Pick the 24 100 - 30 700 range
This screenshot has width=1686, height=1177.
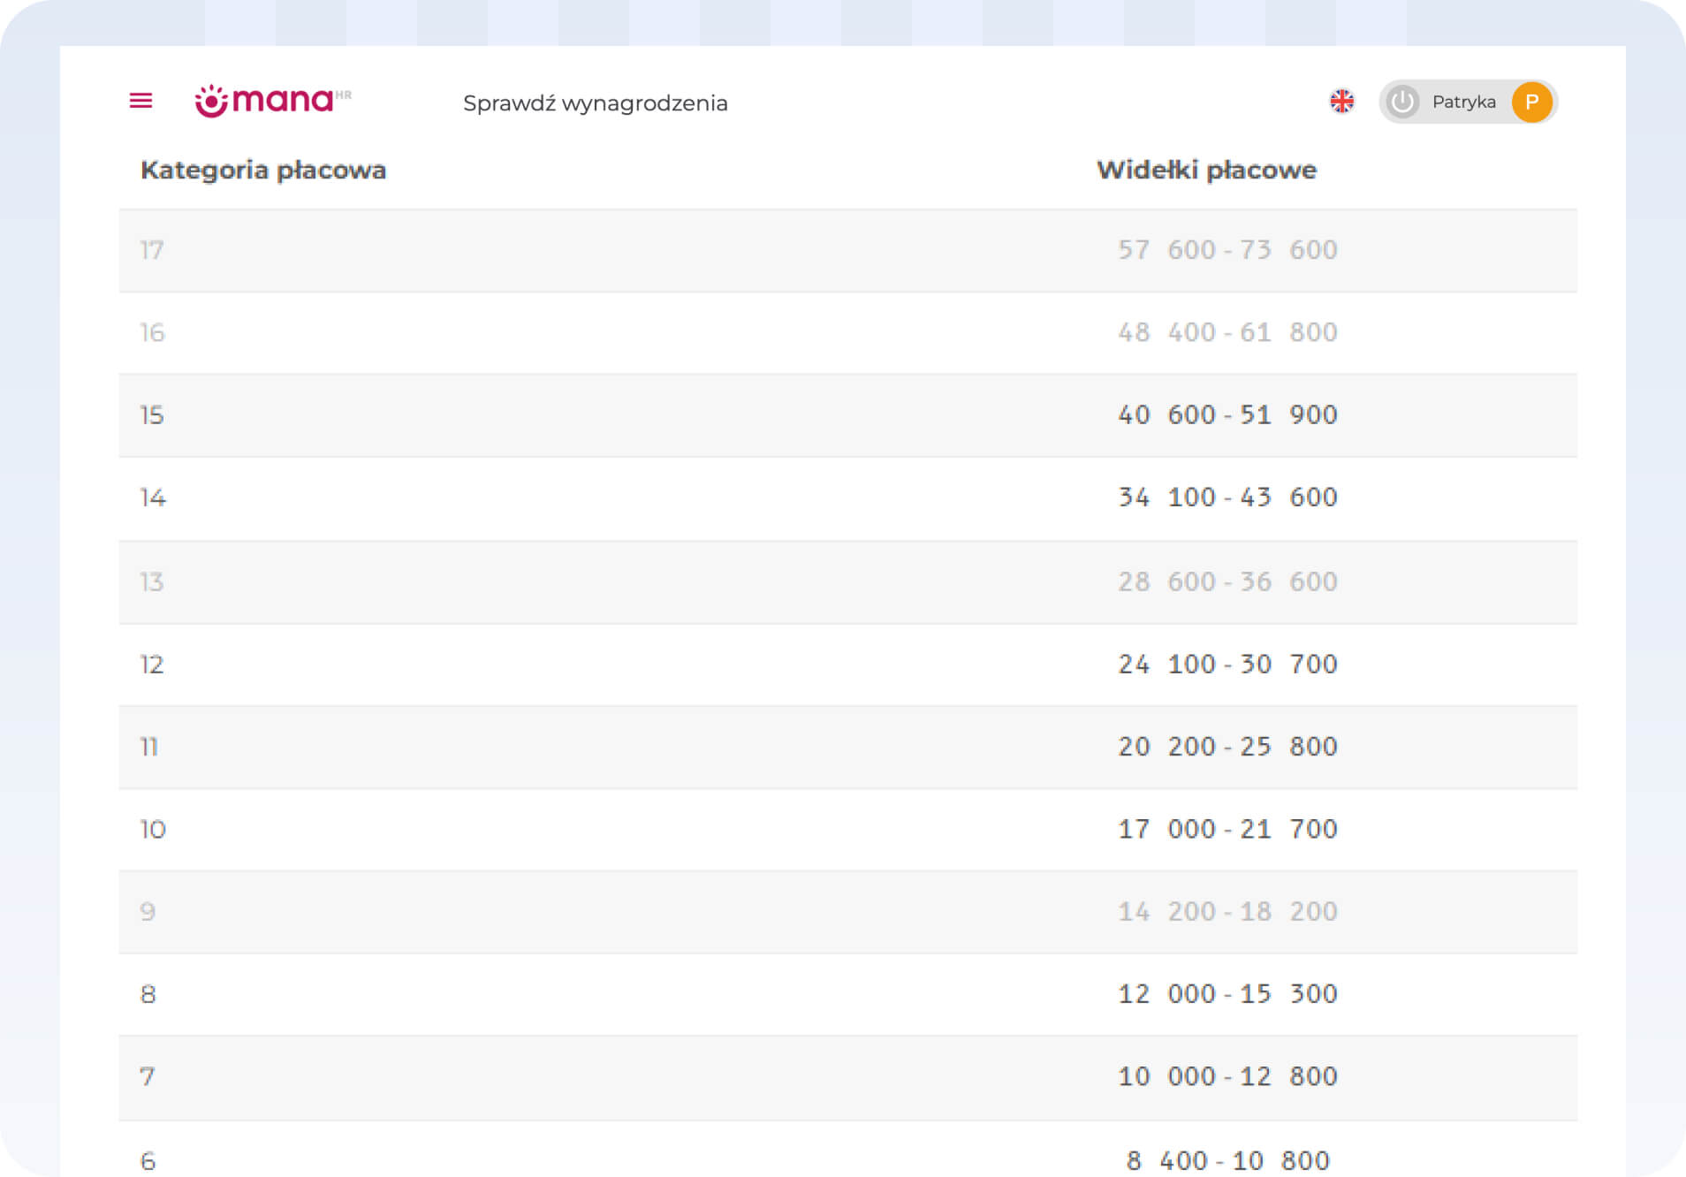coord(1227,664)
